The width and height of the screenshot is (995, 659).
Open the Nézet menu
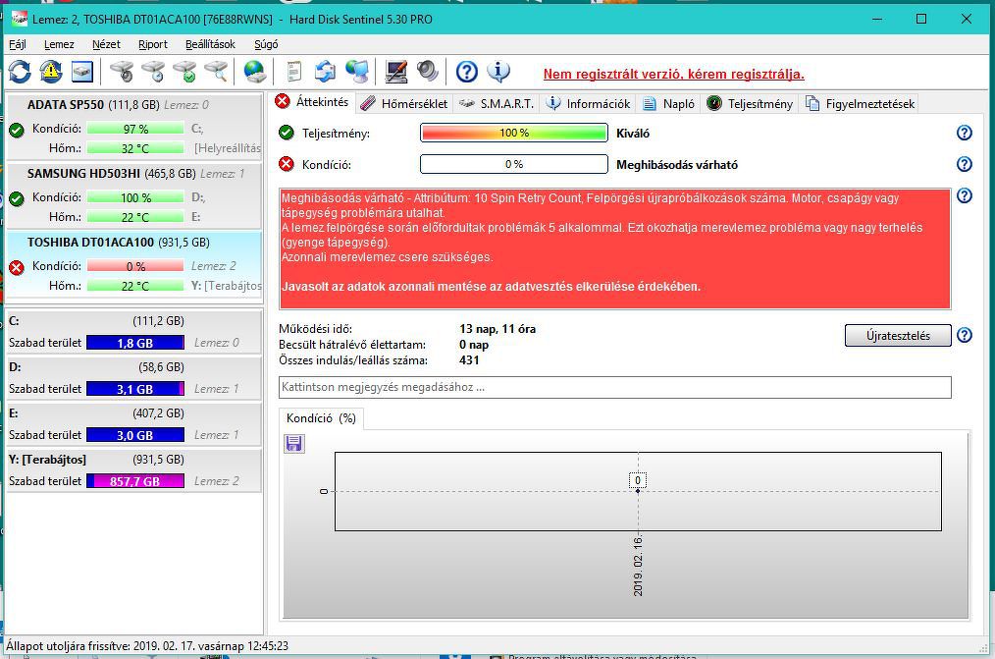coord(106,44)
